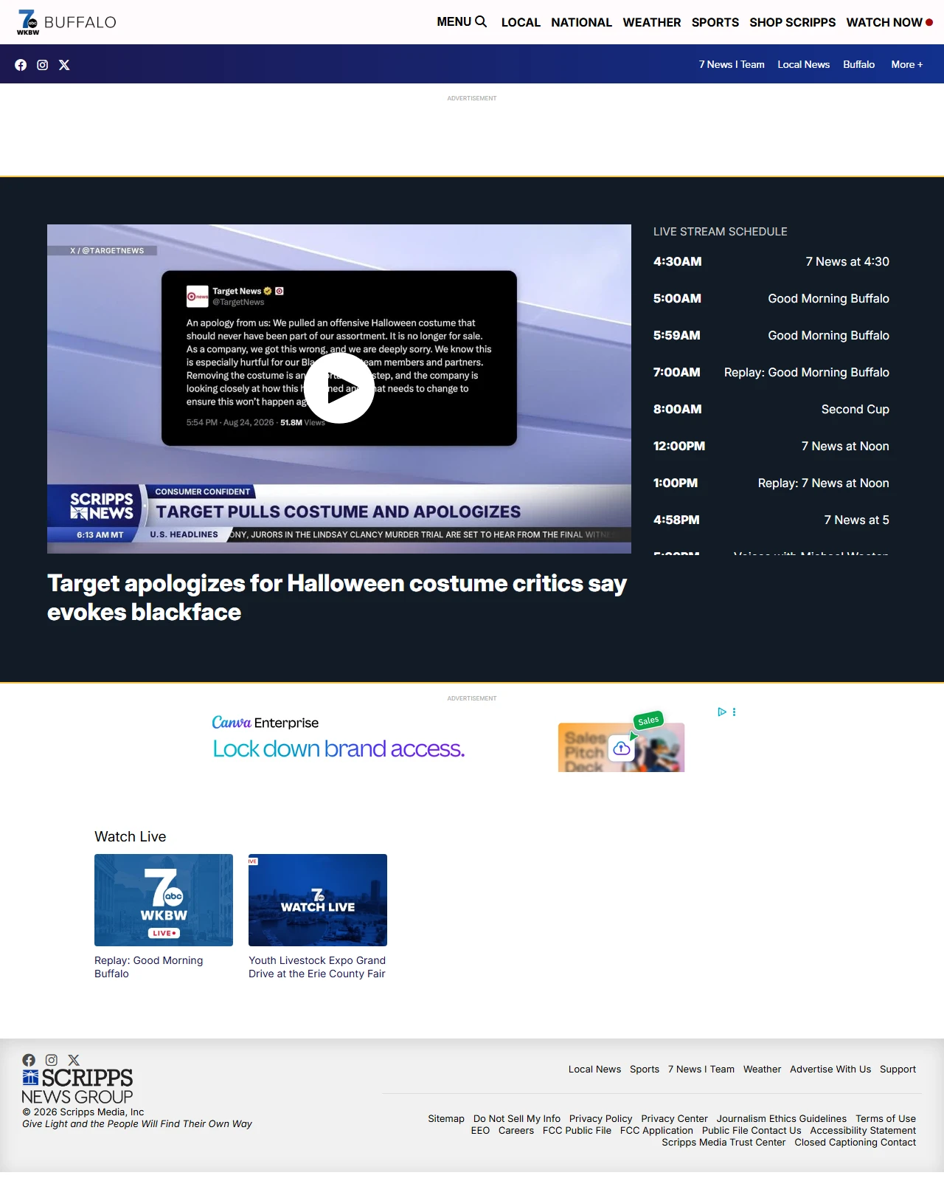Open the NATIONAL navigation item
Image resolution: width=944 pixels, height=1181 pixels.
pos(581,22)
